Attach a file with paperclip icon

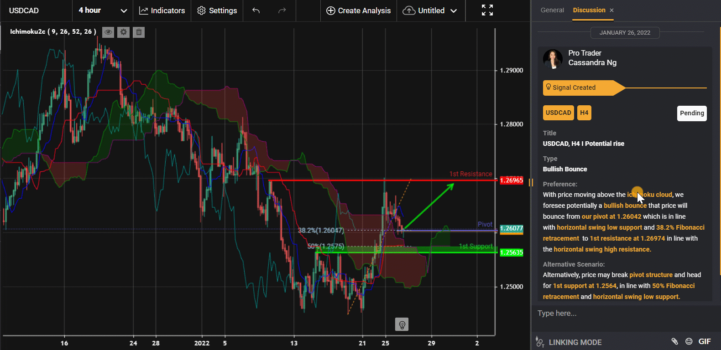pyautogui.click(x=674, y=341)
